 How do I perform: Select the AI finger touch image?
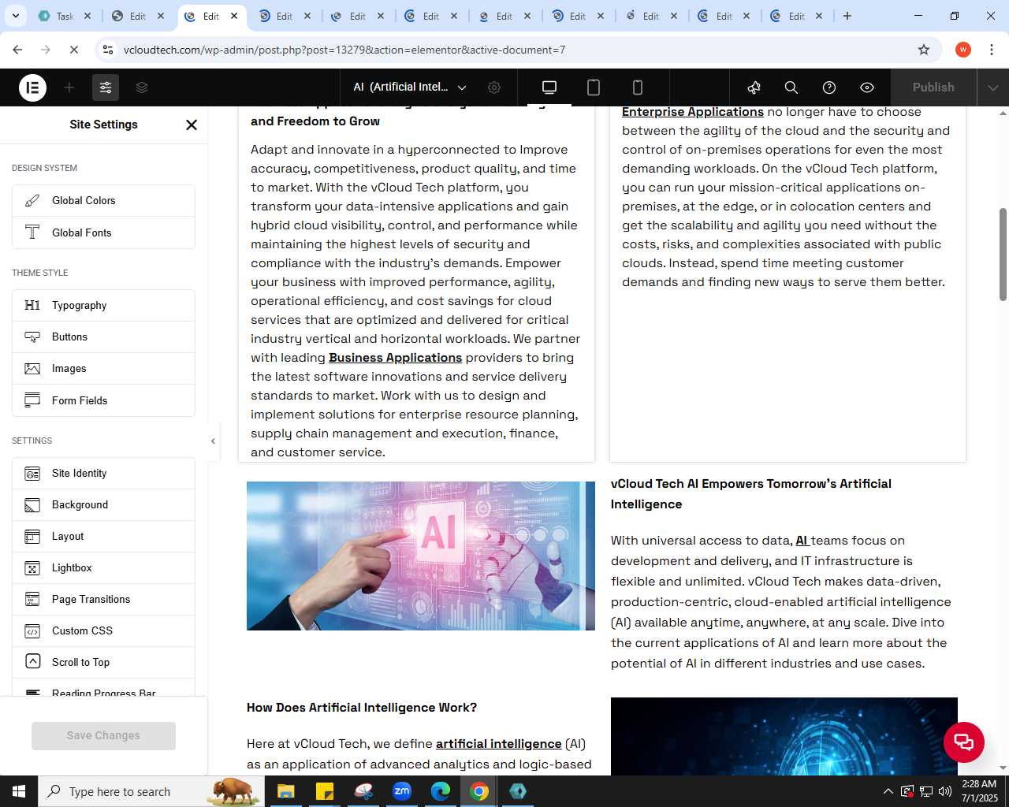421,556
